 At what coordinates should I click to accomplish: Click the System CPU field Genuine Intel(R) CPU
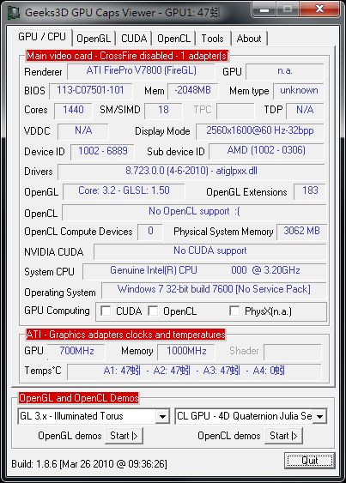coord(204,271)
